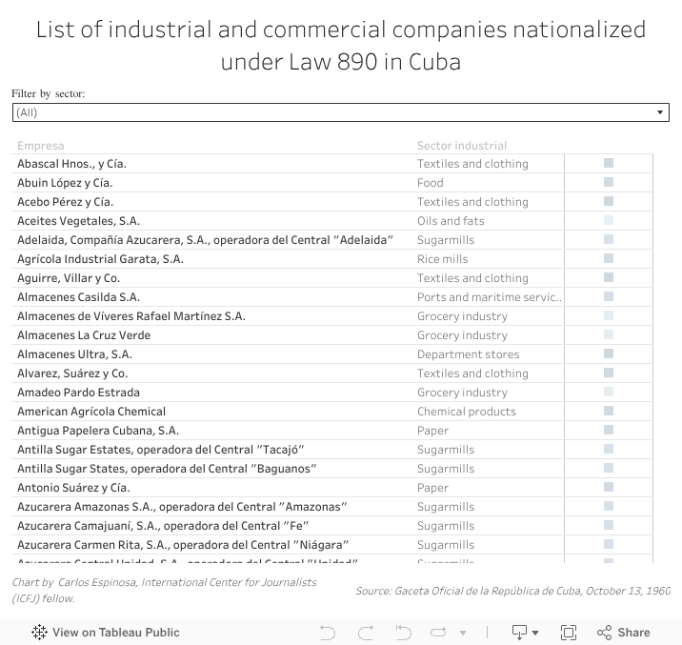Click the Sugarmills sector for Azucarera Amazonas
Viewport: 682px width, 645px height.
(x=445, y=507)
